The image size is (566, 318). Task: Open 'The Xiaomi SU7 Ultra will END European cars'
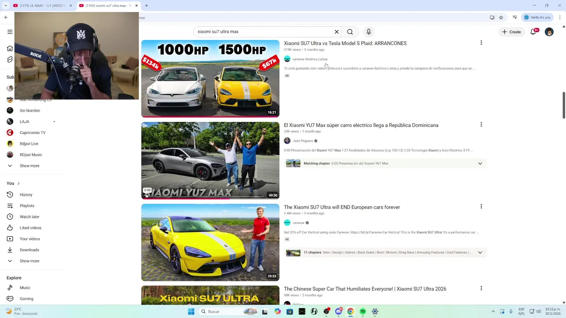342,207
